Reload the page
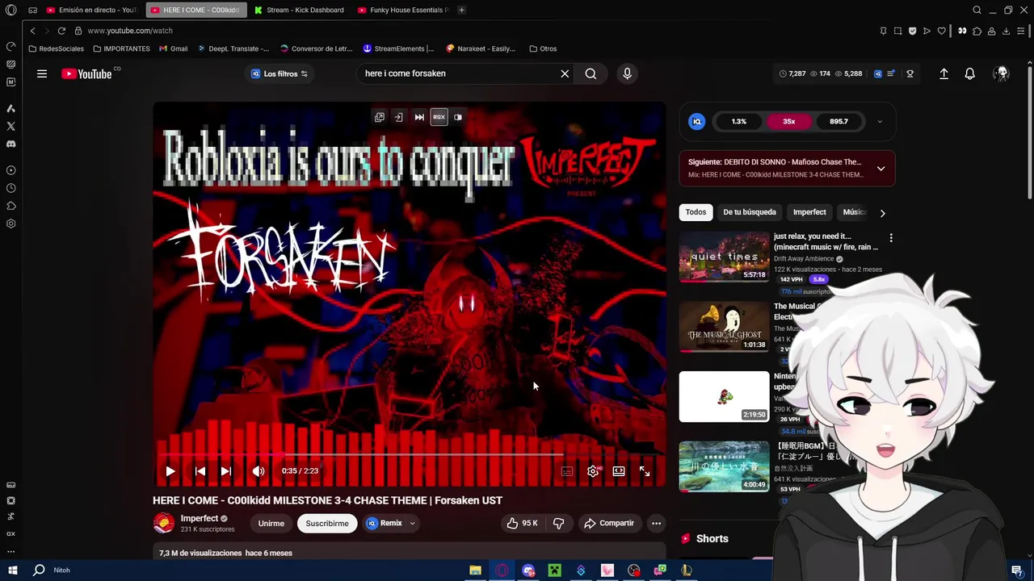 61,31
